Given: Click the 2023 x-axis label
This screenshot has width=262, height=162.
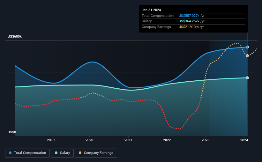Looking at the screenshot, I should (206, 140).
